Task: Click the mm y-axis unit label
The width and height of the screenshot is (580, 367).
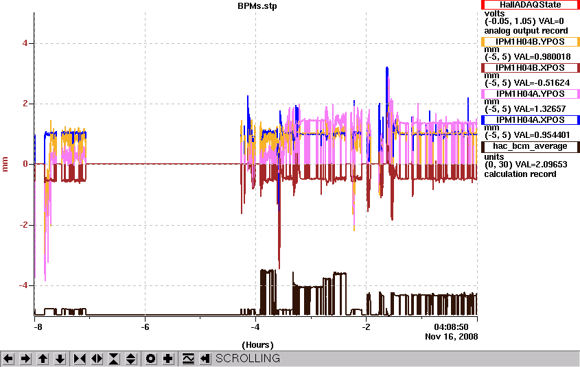Action: (x=5, y=164)
